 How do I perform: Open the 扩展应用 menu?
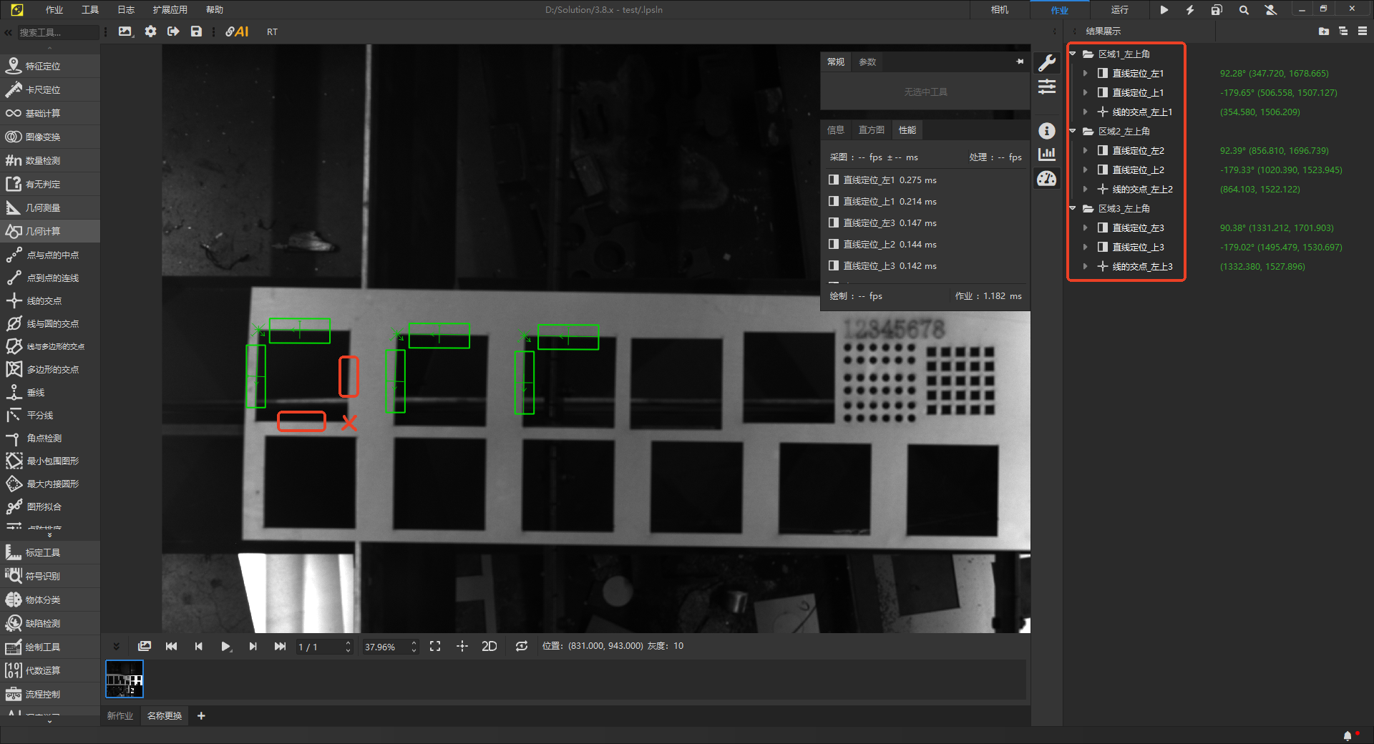[170, 10]
